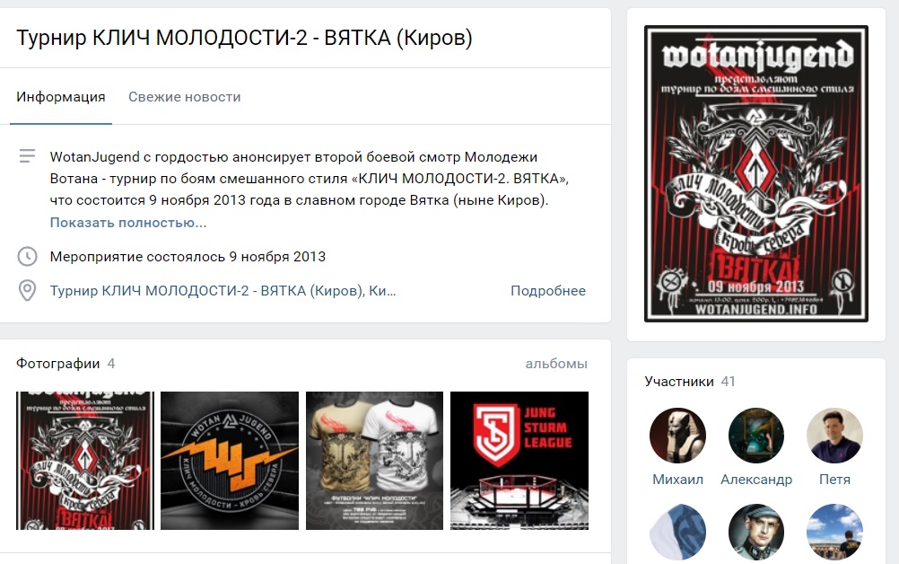This screenshot has width=899, height=564.
Task: Open the soldier portrait participant avatar
Action: point(755,532)
